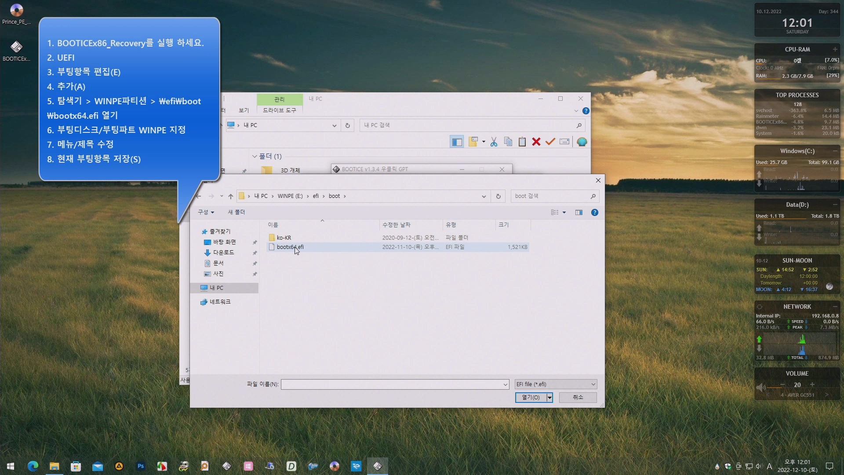Image resolution: width=844 pixels, height=475 pixels.
Task: Open the 파일 이름 combo box dropdown
Action: pos(505,384)
